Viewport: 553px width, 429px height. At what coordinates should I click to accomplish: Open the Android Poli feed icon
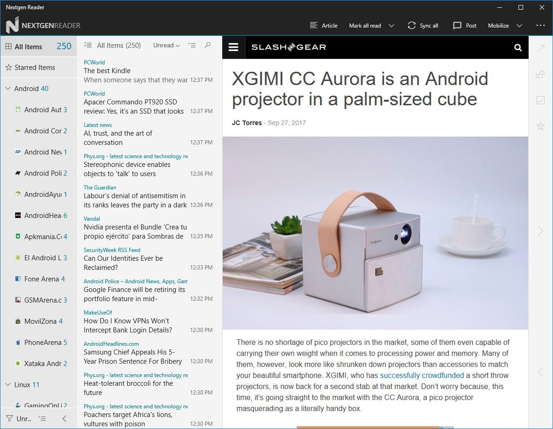[18, 173]
